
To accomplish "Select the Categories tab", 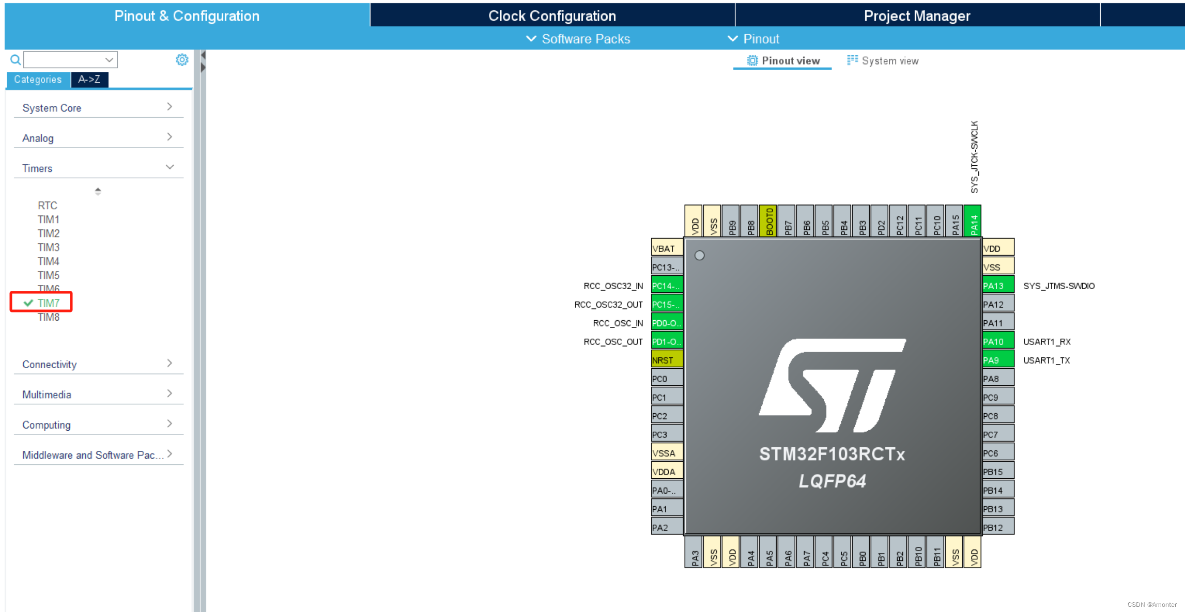I will click(x=38, y=80).
